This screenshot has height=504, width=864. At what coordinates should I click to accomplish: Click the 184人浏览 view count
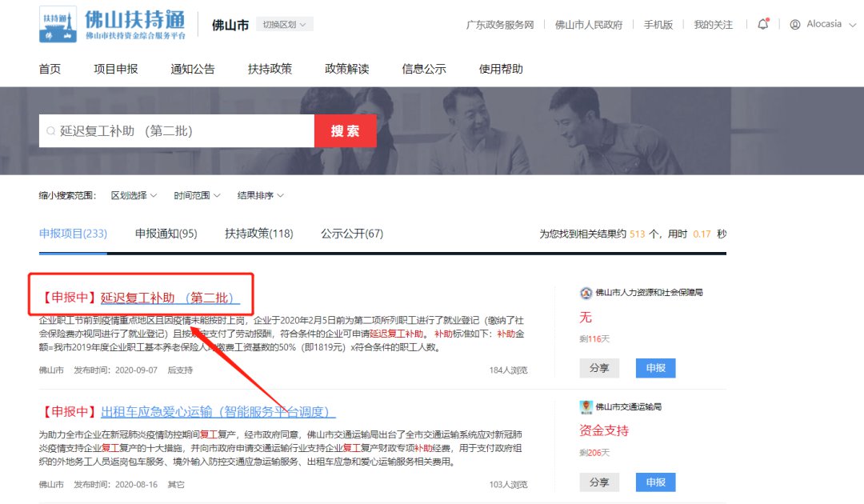pyautogui.click(x=508, y=370)
